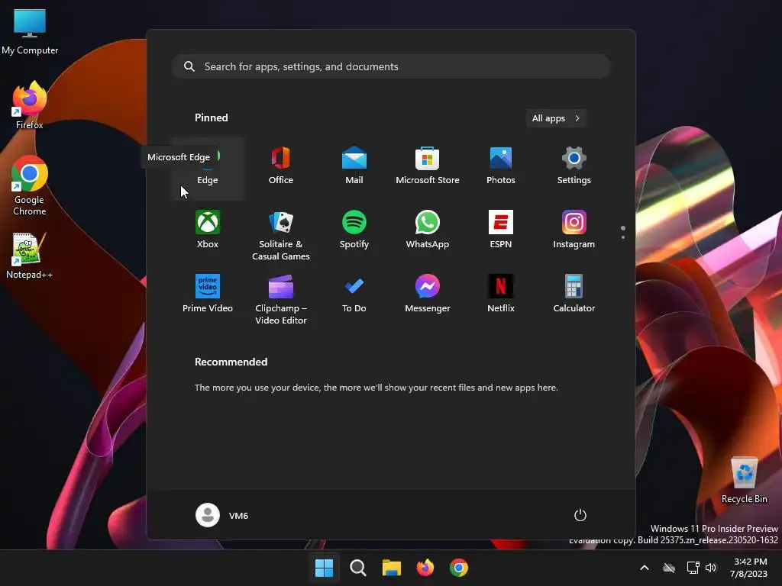This screenshot has width=782, height=586.
Task: Launch Instagram from pinned apps
Action: 574,230
